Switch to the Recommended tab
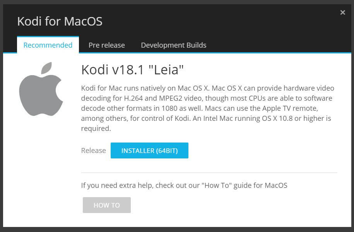This screenshot has height=232, width=354. coord(48,45)
